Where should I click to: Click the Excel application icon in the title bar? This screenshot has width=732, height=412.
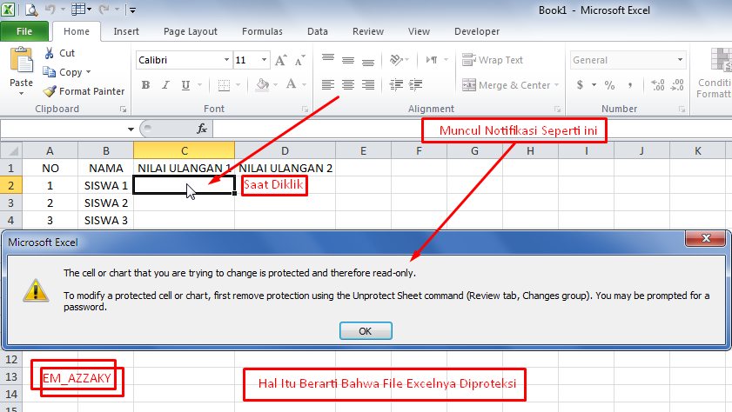tap(8, 10)
